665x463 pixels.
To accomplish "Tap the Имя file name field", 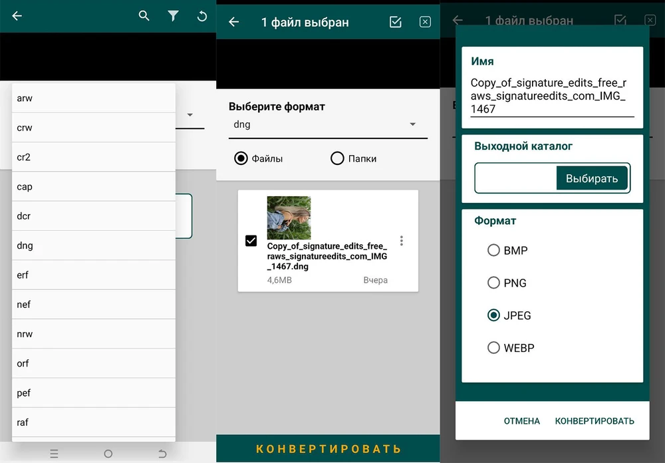I will coord(551,96).
